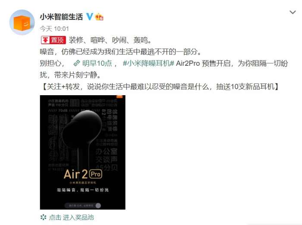The height and width of the screenshot is (225, 302).
Task: Click the 办公室交谈声 text in poster
Action: tap(107, 155)
